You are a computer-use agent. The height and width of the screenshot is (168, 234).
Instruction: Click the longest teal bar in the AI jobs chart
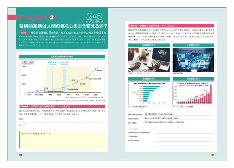point(151,87)
